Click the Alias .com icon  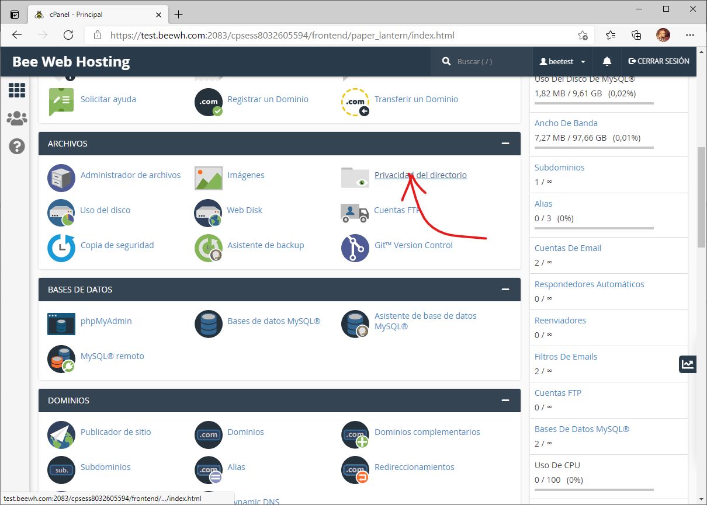209,470
